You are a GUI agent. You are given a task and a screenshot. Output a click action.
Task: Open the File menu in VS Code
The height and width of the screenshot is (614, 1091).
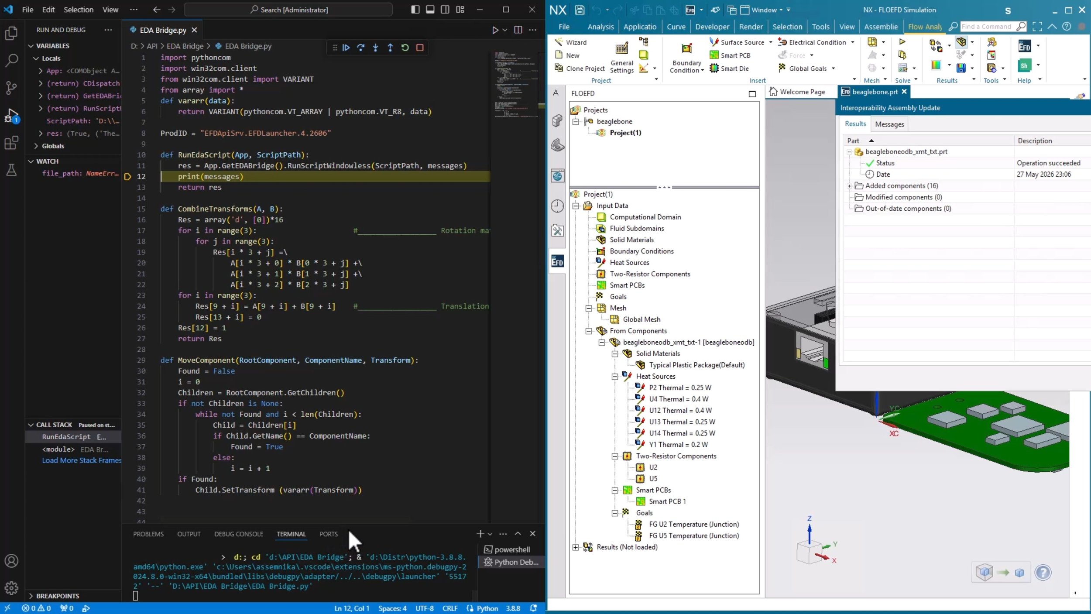[27, 10]
